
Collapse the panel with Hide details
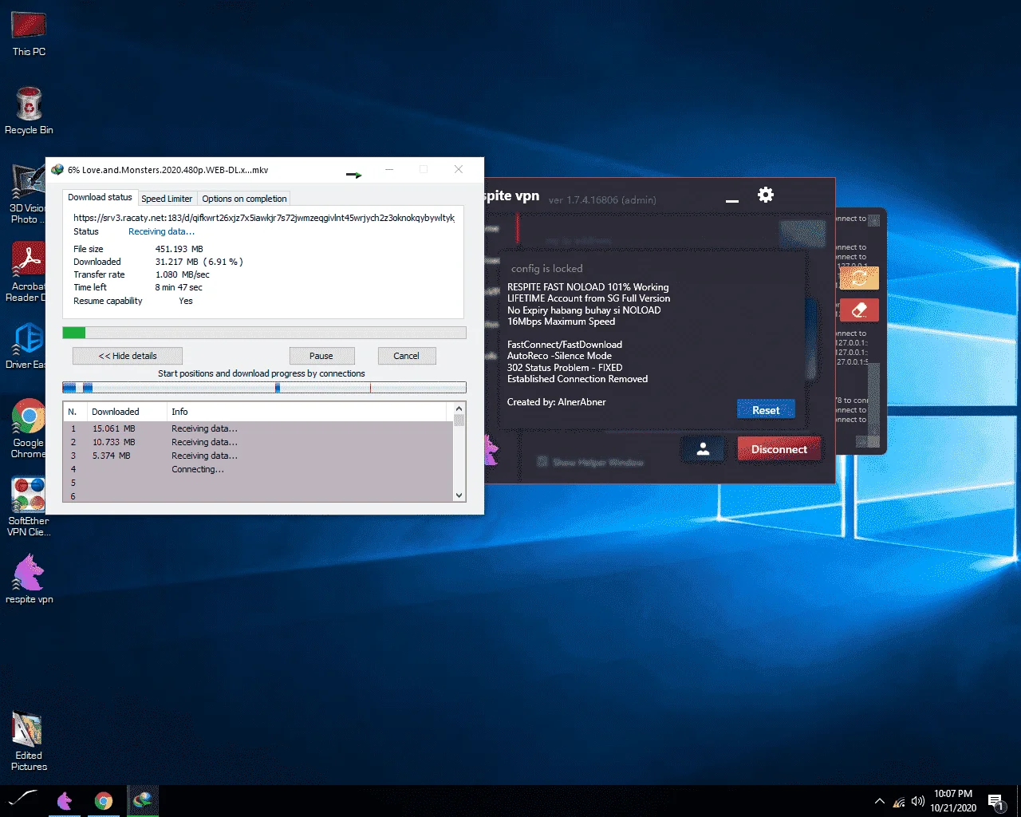(128, 356)
